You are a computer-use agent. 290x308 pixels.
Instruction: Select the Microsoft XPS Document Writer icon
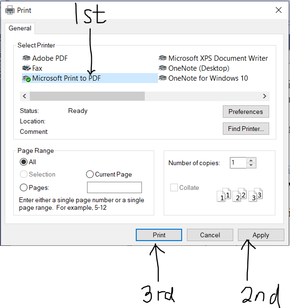click(163, 58)
